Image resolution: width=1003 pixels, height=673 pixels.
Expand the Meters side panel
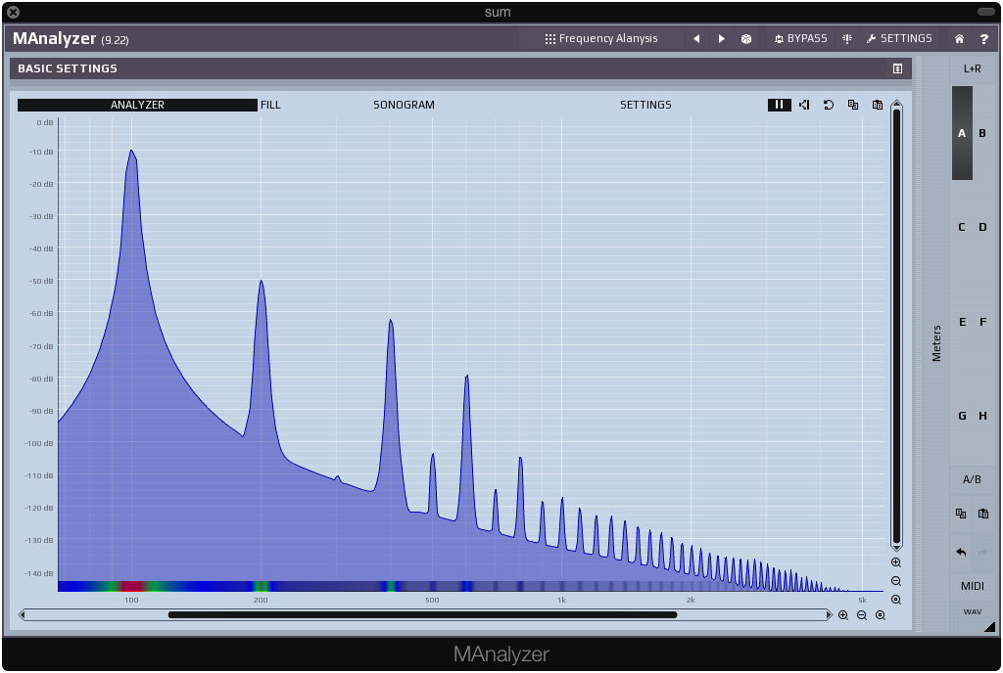936,343
